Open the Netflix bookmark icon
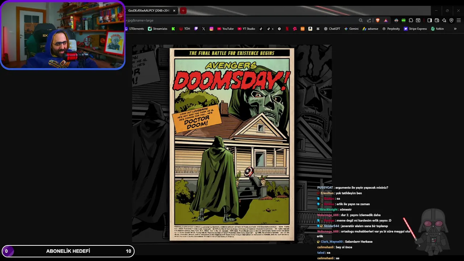This screenshot has height=261, width=464. click(x=287, y=29)
